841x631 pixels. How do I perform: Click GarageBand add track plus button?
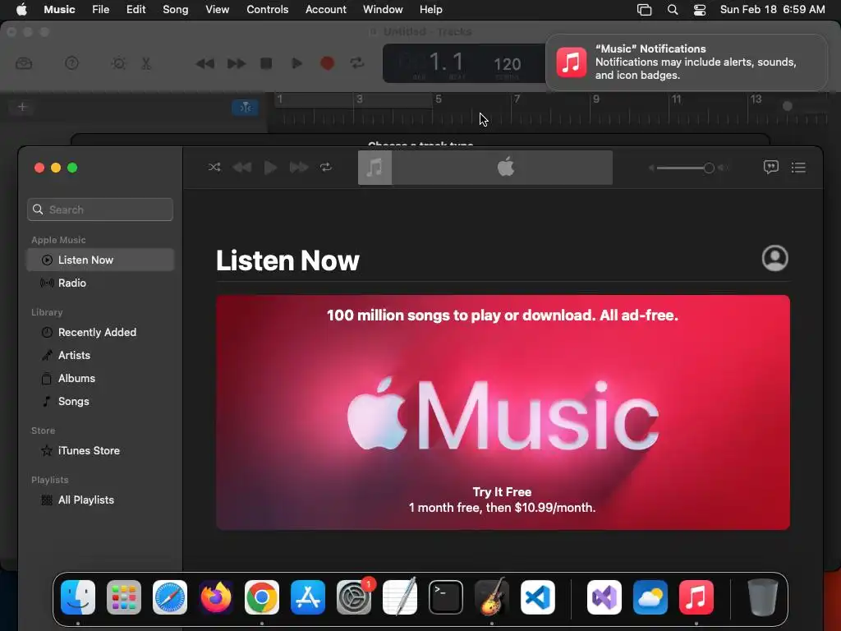(x=22, y=107)
